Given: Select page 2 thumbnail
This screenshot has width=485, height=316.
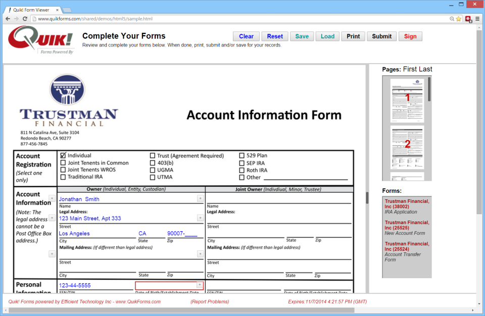Looking at the screenshot, I should coord(407,147).
